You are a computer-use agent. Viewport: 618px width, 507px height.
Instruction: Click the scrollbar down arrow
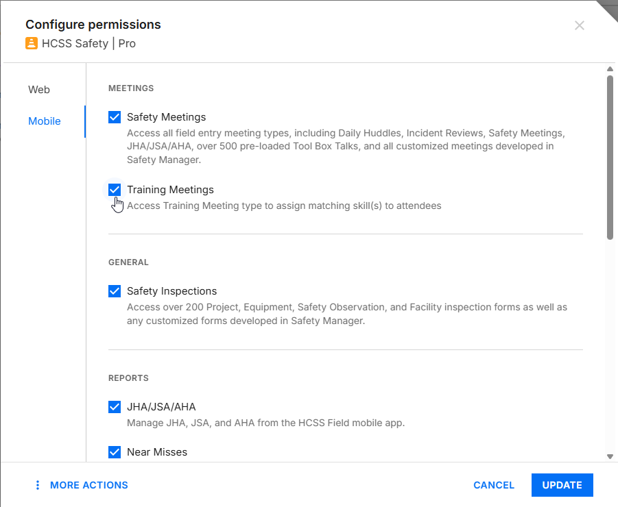click(610, 456)
